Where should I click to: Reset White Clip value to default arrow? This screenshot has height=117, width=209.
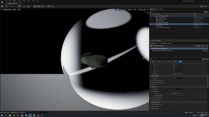[x=206, y=74]
